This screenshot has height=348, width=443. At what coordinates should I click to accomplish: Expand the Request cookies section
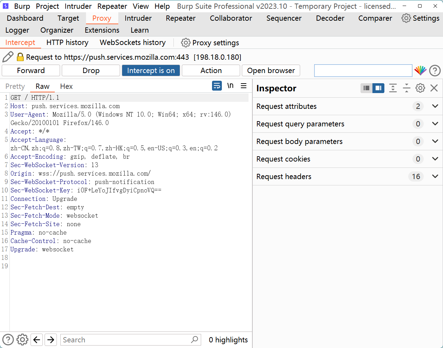[348, 159]
